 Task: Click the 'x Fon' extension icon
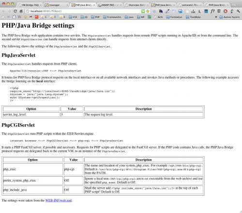pyautogui.click(x=193, y=11)
